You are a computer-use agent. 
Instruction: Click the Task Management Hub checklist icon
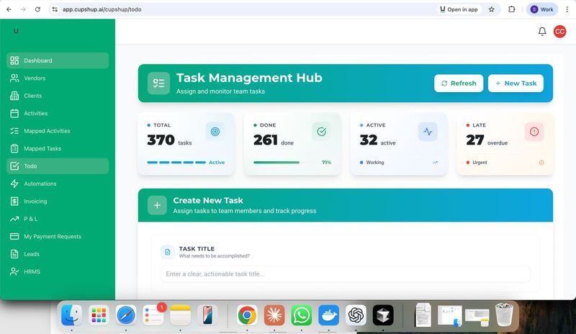pos(158,83)
